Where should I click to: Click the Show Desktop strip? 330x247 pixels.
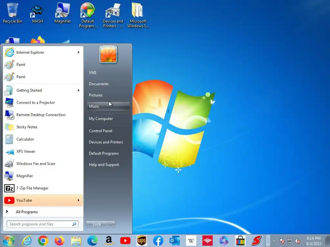click(328, 241)
